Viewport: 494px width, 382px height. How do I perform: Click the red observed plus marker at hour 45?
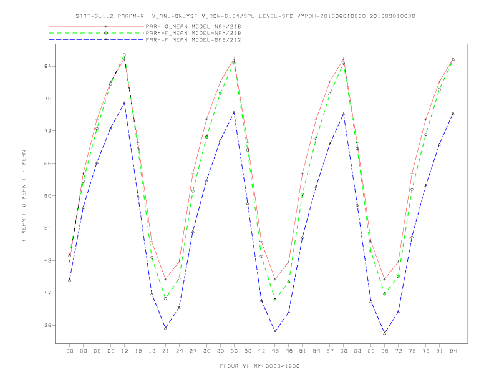tap(275, 279)
